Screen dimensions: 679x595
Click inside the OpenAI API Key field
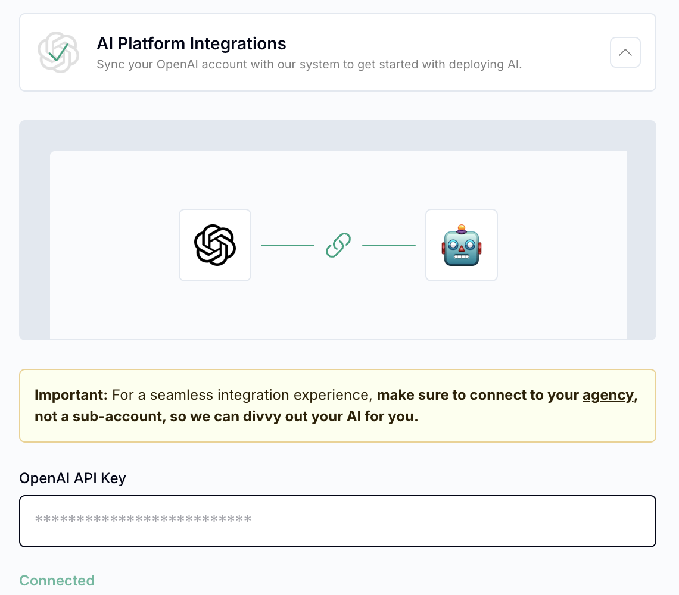pos(337,521)
